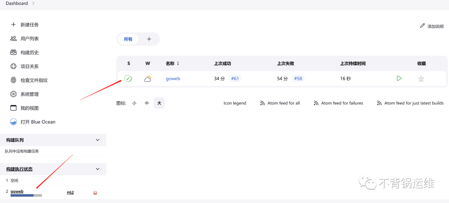Viewport: 449px width, 203px height.
Task: Set icon size to 小
Action: tap(134, 103)
